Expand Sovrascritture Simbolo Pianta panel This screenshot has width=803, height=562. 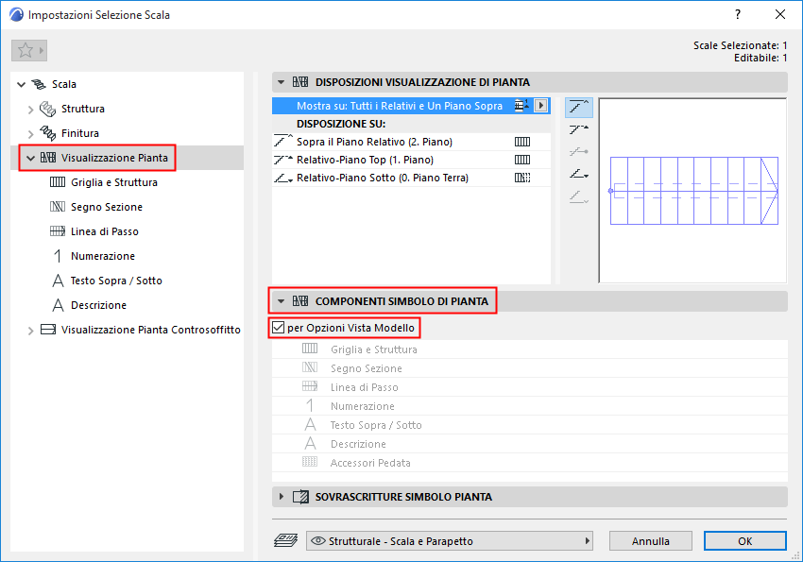point(281,497)
